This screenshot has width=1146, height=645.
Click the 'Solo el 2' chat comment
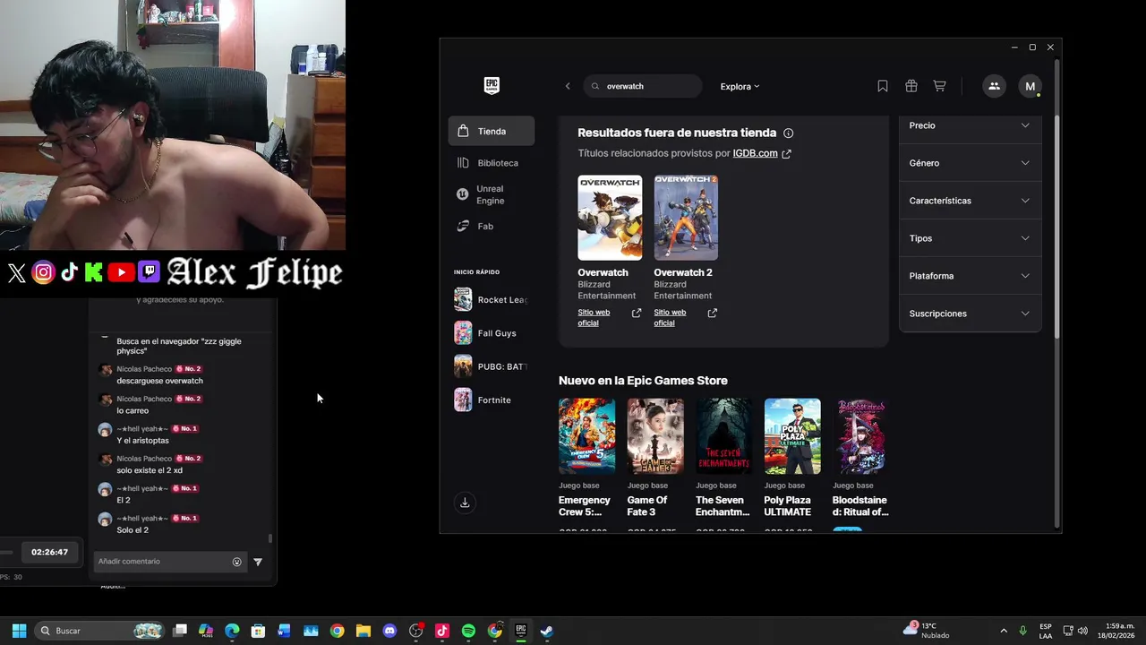coord(133,530)
